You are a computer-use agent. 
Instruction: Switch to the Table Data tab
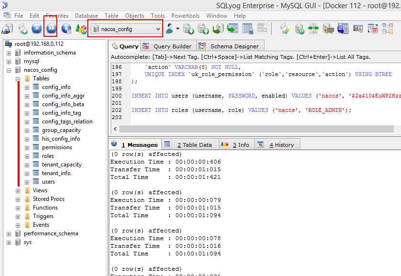pos(190,145)
